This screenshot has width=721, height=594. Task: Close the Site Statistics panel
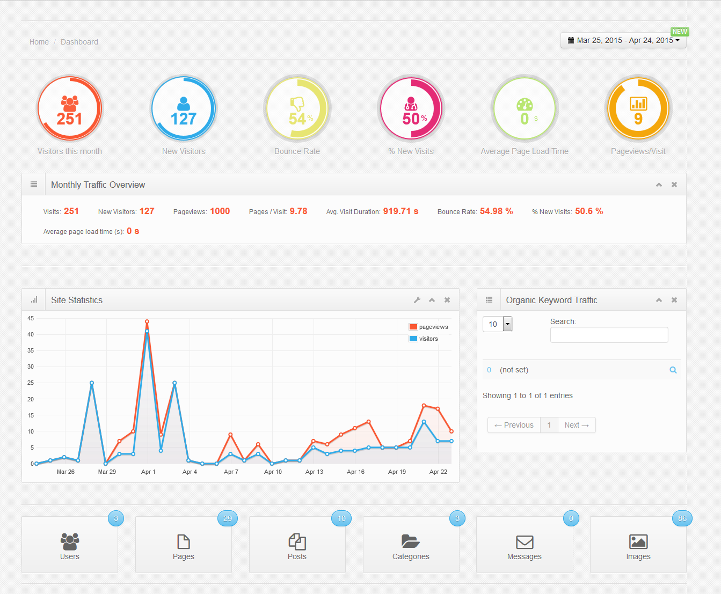pos(447,300)
